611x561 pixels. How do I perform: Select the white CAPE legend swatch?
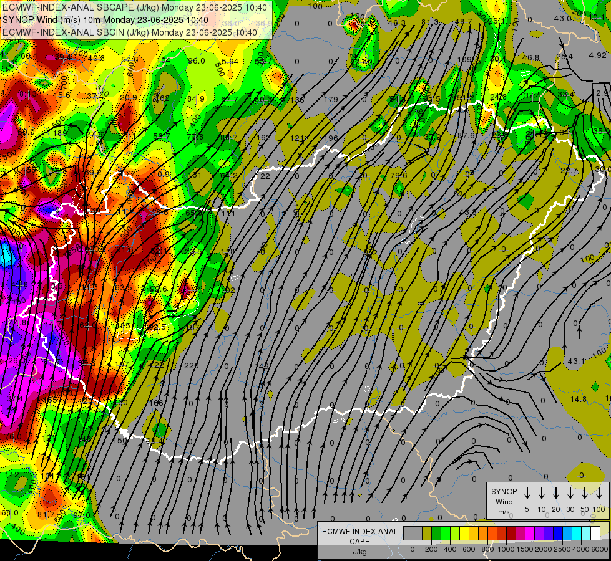[595, 534]
